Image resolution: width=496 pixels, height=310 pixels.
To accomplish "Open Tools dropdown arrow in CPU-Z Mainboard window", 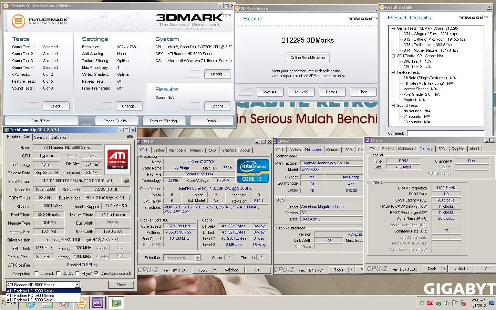I will click(351, 270).
